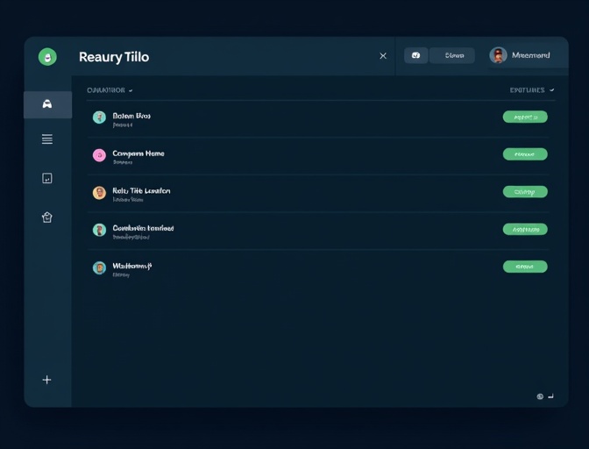This screenshot has height=449, width=589.
Task: Click the round icon at bottom-right corner
Action: pos(540,396)
